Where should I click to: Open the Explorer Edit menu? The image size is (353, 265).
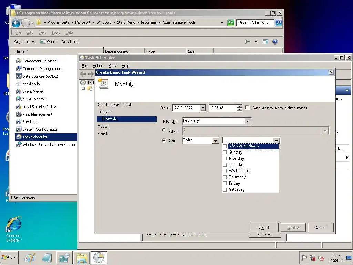click(30, 32)
